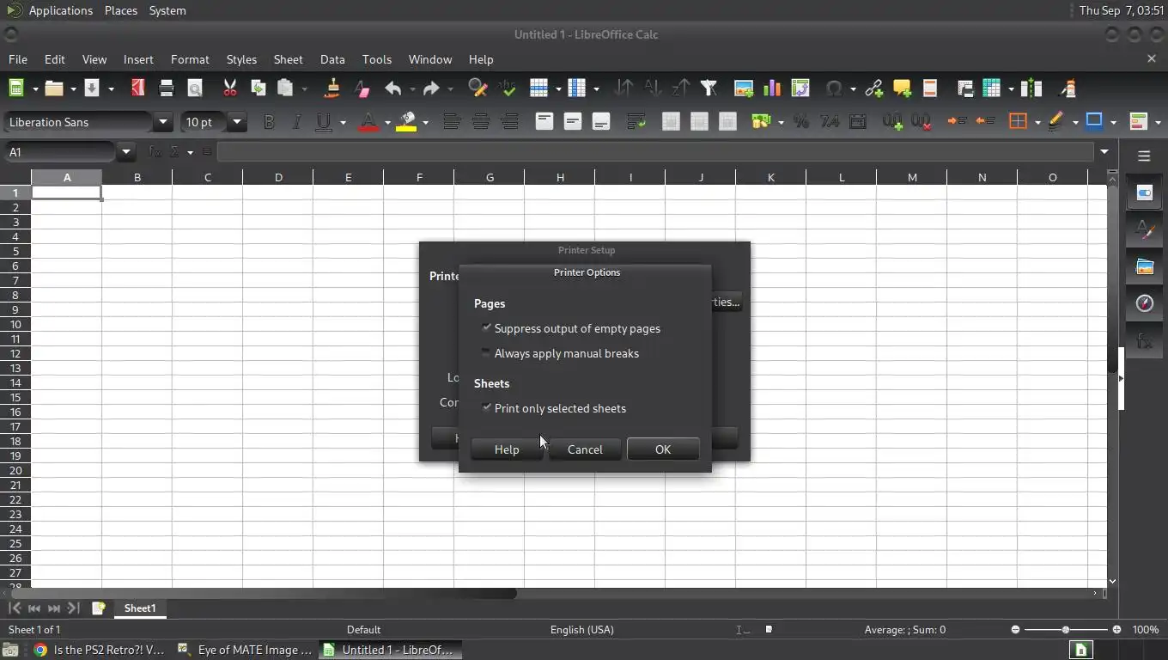Click Help in Printer Options dialog

click(x=507, y=449)
